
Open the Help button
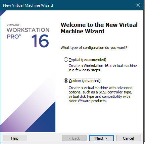point(15,138)
